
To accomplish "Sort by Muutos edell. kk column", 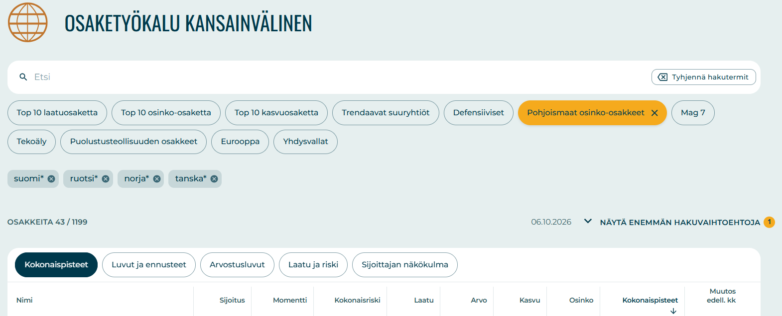I will (722, 296).
